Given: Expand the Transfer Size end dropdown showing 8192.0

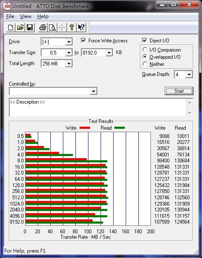Looking at the screenshot, I should (109, 53).
